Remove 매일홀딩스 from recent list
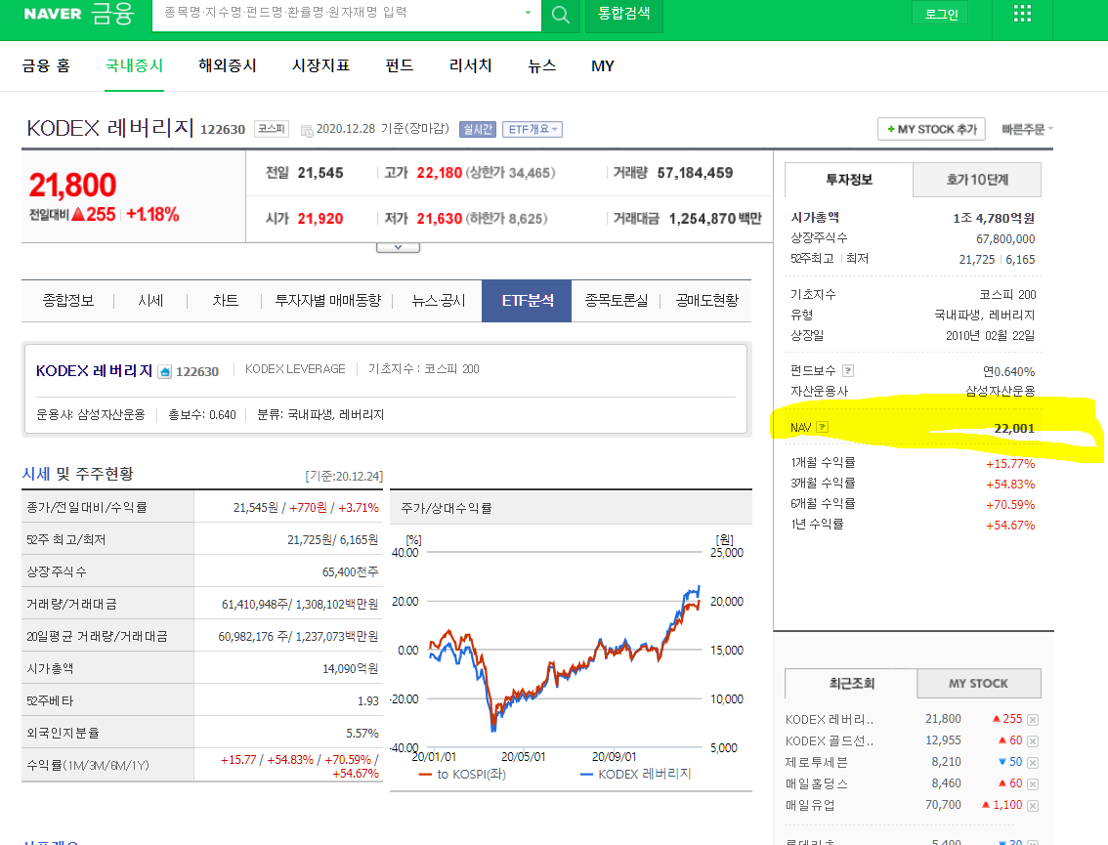The height and width of the screenshot is (845, 1108). 1033,784
